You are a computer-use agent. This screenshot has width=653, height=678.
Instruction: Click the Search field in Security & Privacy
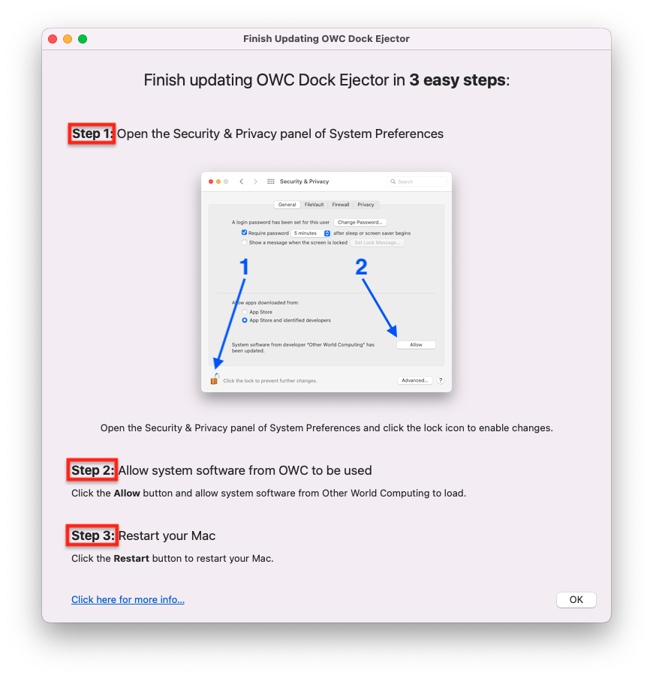[417, 181]
